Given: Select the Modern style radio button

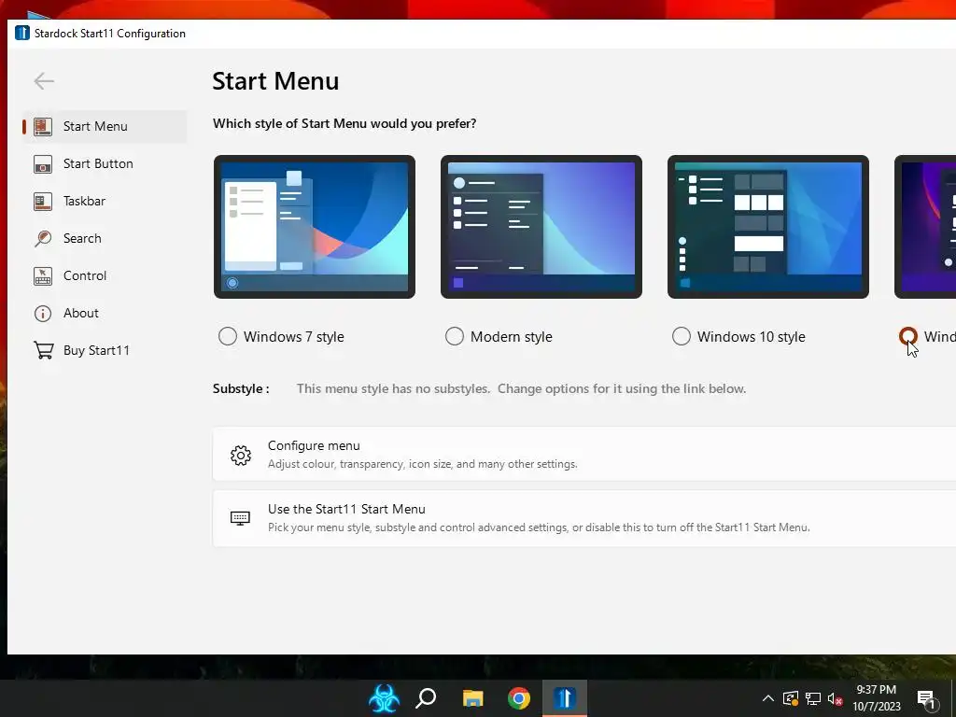Looking at the screenshot, I should [x=455, y=336].
